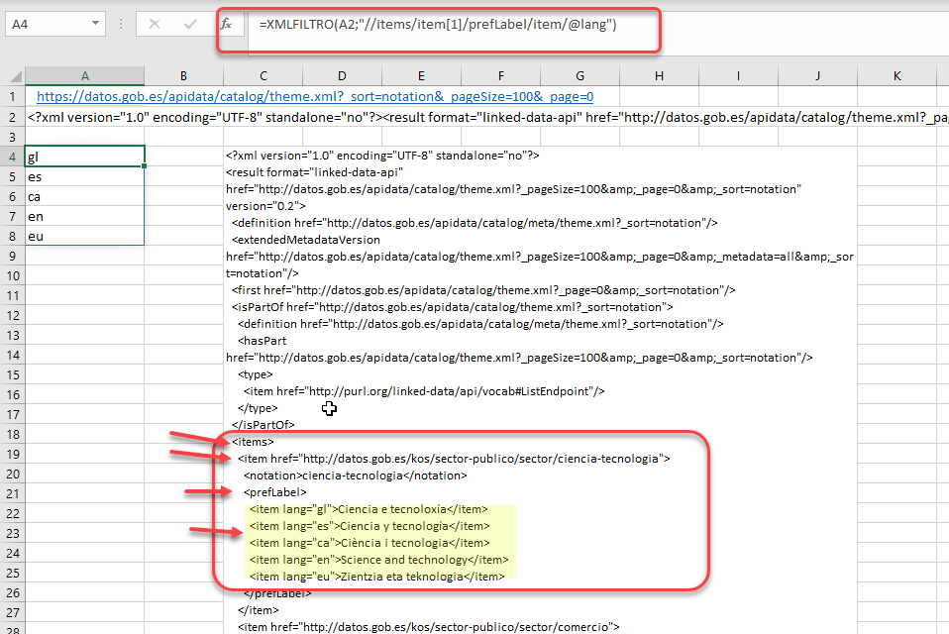Click the notation ciencia-tecnologia line
This screenshot has width=949, height=634.
click(x=356, y=475)
